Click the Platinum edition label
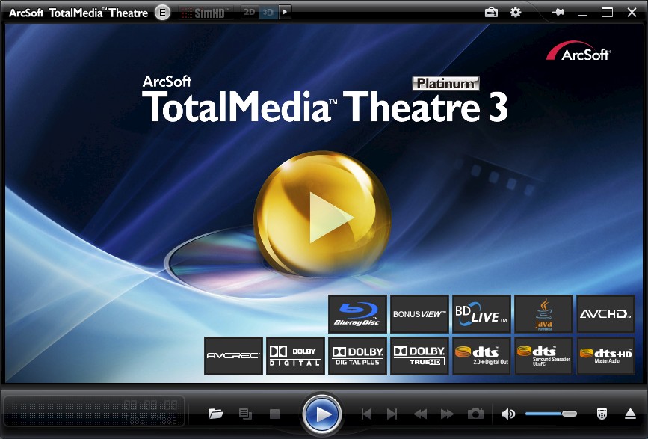This screenshot has height=439, width=648. pos(445,84)
